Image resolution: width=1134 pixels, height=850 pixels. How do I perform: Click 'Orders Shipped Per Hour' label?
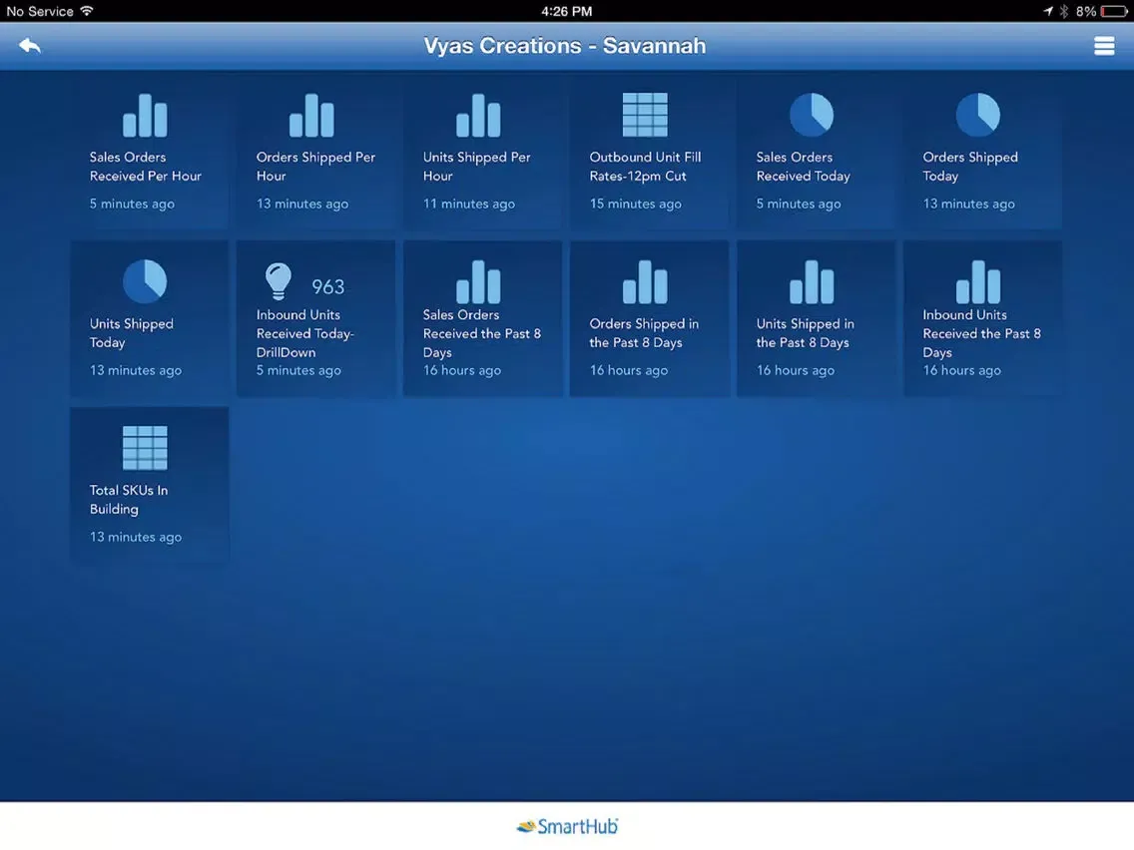316,167
